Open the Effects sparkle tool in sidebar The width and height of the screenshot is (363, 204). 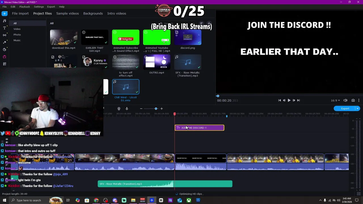pyautogui.click(x=5, y=42)
